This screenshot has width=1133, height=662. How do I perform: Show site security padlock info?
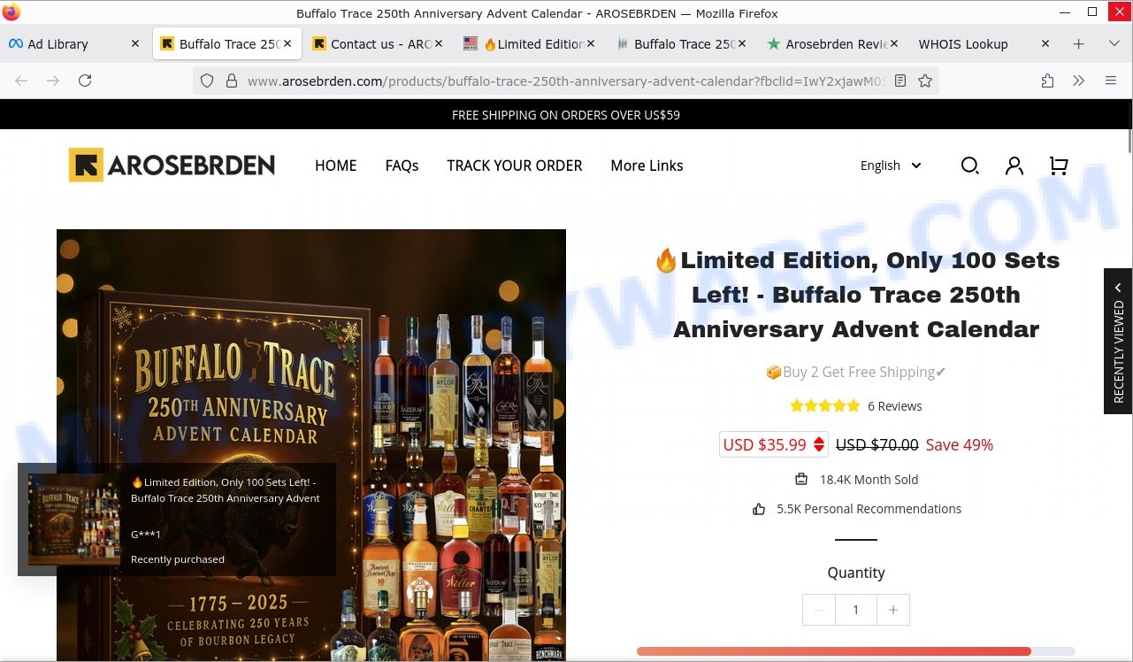point(232,81)
